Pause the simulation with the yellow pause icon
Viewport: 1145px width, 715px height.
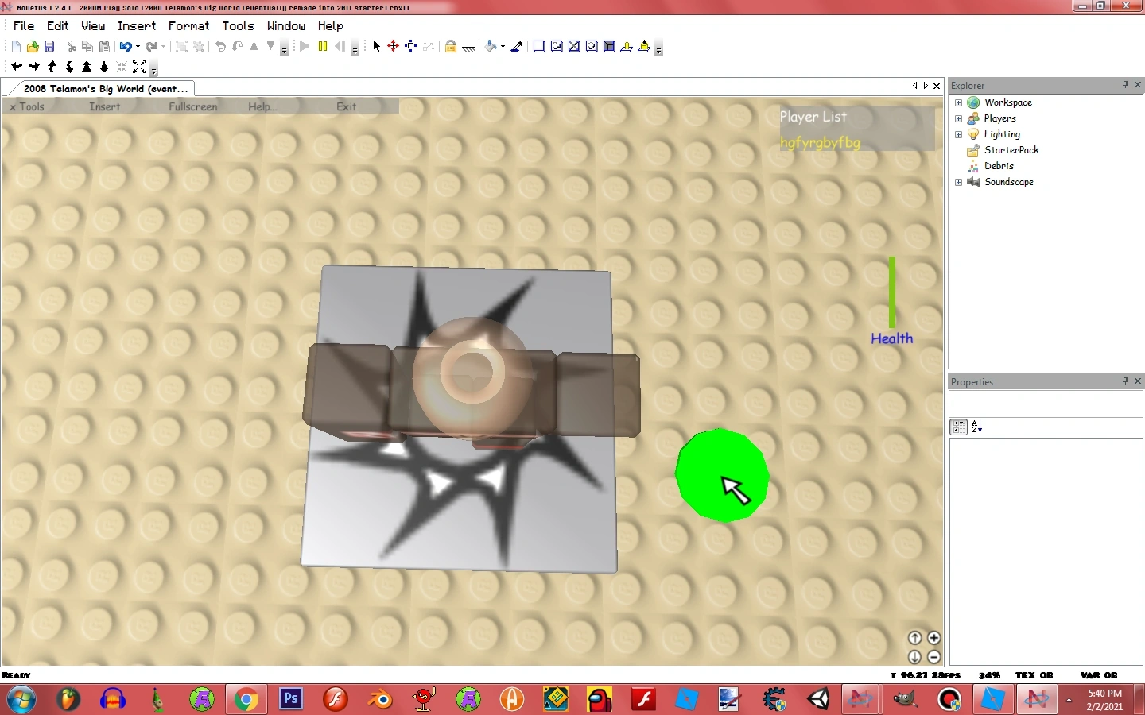[x=323, y=47]
